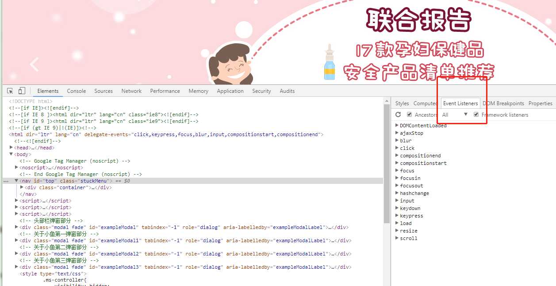Screen dimensions: 556x286
Task: Expand the compositionstart event listener
Action: point(397,163)
